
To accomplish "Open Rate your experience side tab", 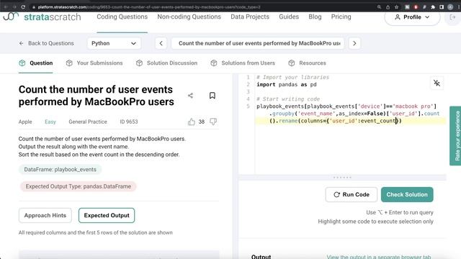I will tap(456, 136).
